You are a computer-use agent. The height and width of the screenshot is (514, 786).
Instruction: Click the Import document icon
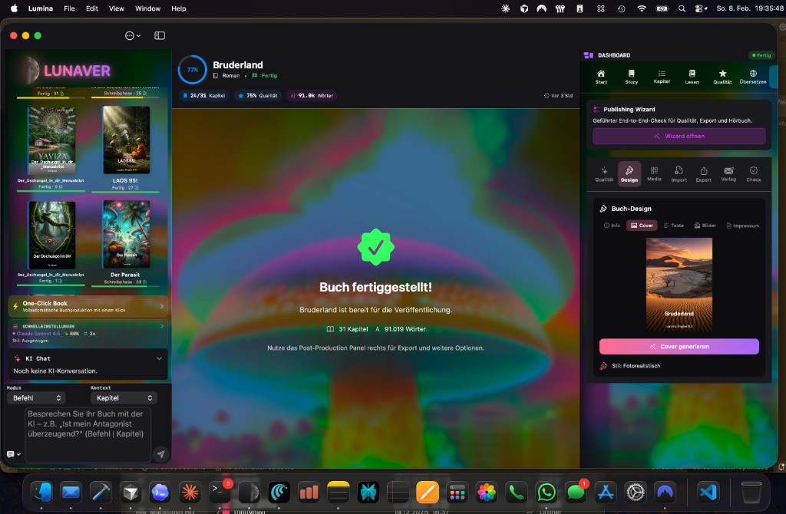click(x=678, y=173)
